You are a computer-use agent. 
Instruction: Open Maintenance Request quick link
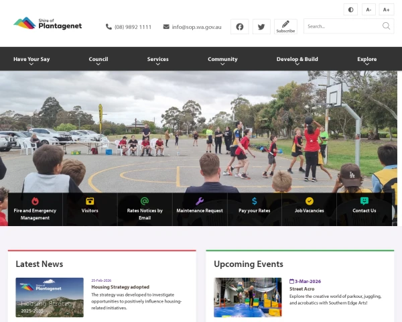coord(200,211)
